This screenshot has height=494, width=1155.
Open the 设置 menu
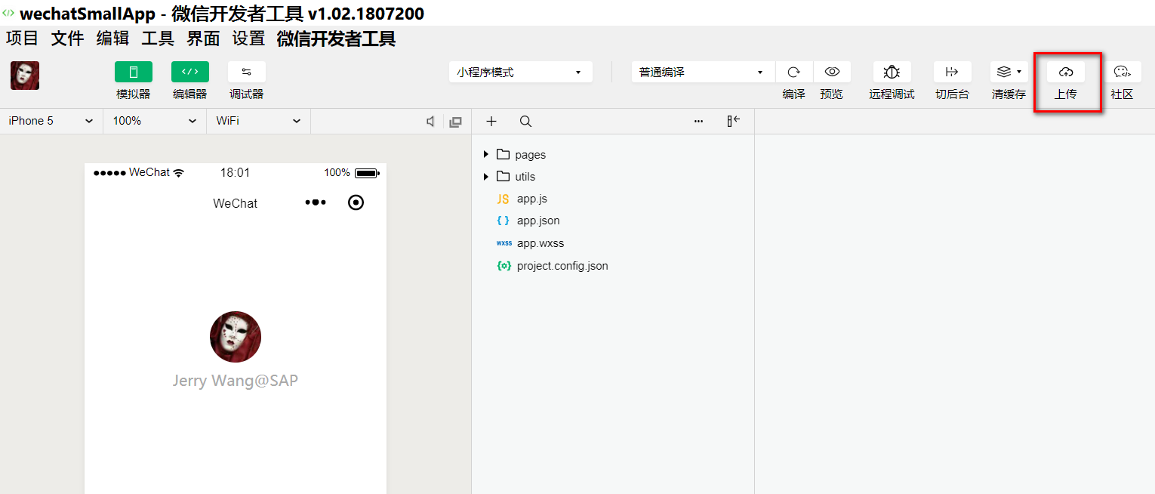tap(249, 39)
